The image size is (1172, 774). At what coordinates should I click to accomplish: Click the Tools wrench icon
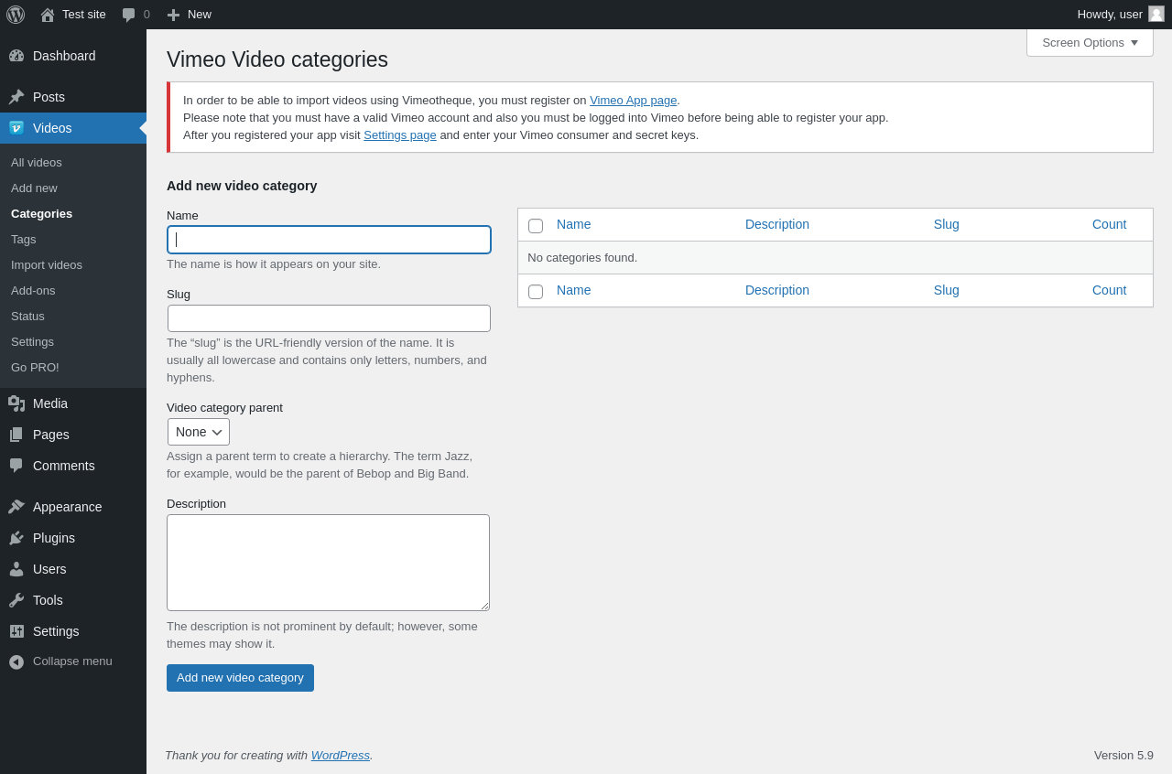16,600
